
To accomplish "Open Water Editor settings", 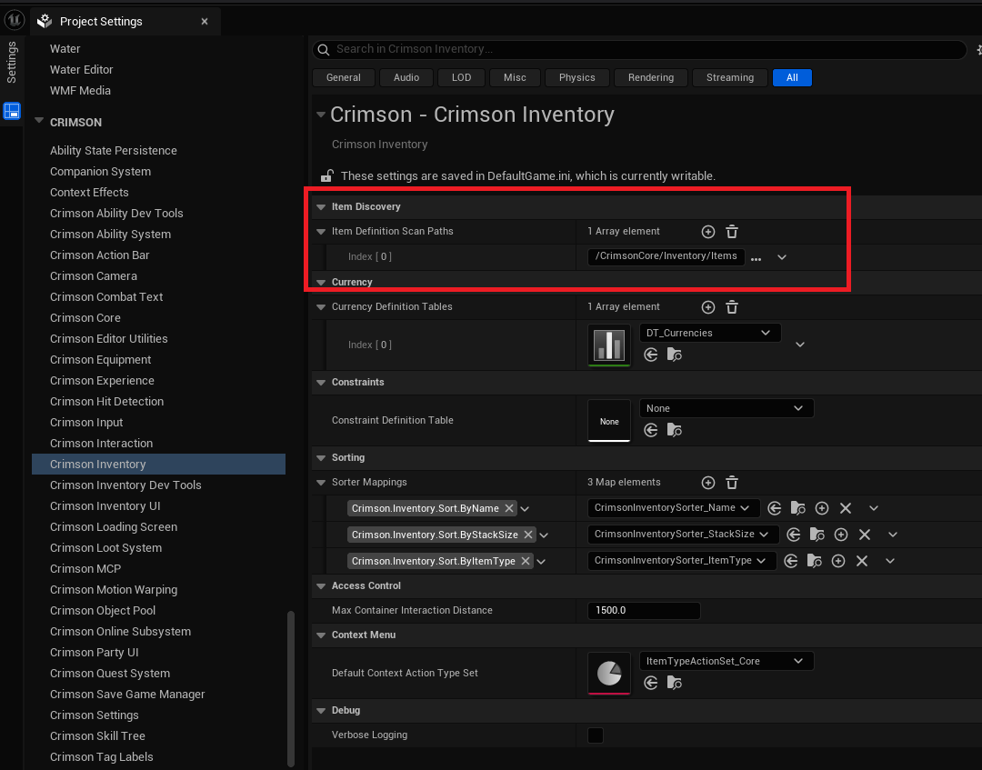I will pos(82,69).
